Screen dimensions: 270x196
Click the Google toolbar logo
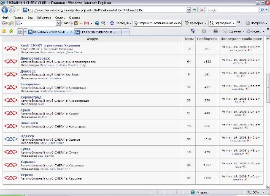click(8, 23)
